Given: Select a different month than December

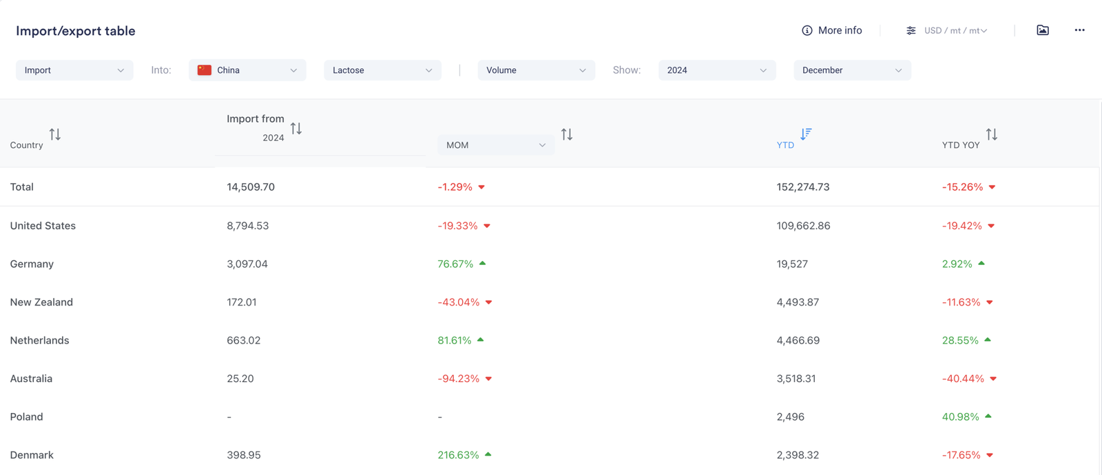Looking at the screenshot, I should pos(852,70).
